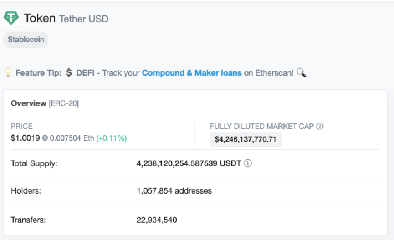Click the (+0.11%) price change text
The width and height of the screenshot is (394, 240).
(112, 138)
